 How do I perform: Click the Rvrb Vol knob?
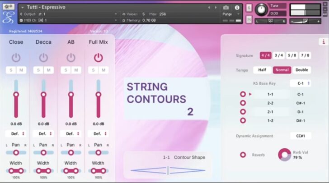(x=285, y=155)
